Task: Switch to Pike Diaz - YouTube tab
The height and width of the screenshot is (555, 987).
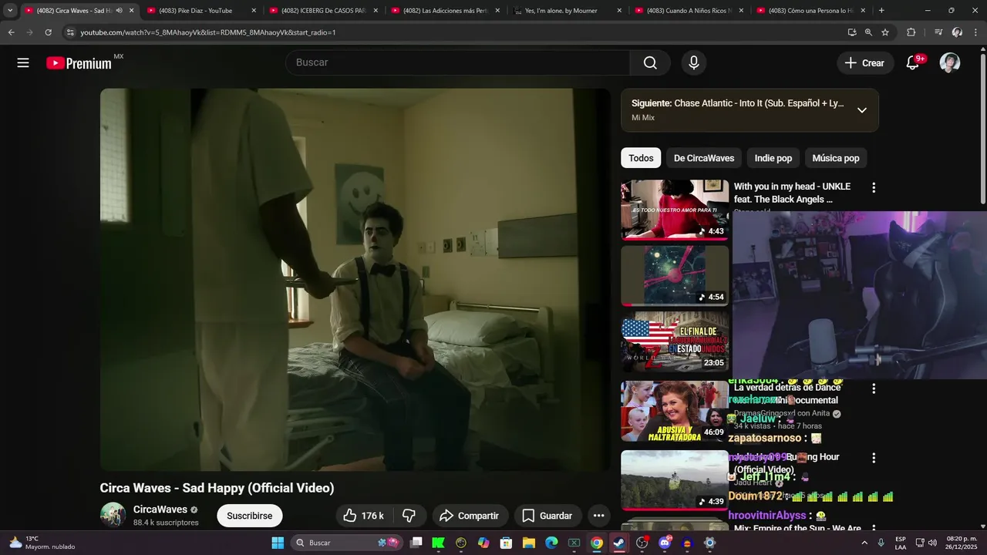Action: [x=201, y=11]
